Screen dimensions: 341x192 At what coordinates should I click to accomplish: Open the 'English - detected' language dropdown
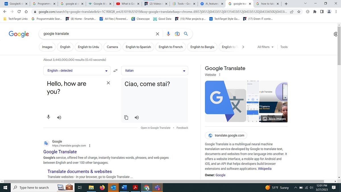[x=77, y=70]
